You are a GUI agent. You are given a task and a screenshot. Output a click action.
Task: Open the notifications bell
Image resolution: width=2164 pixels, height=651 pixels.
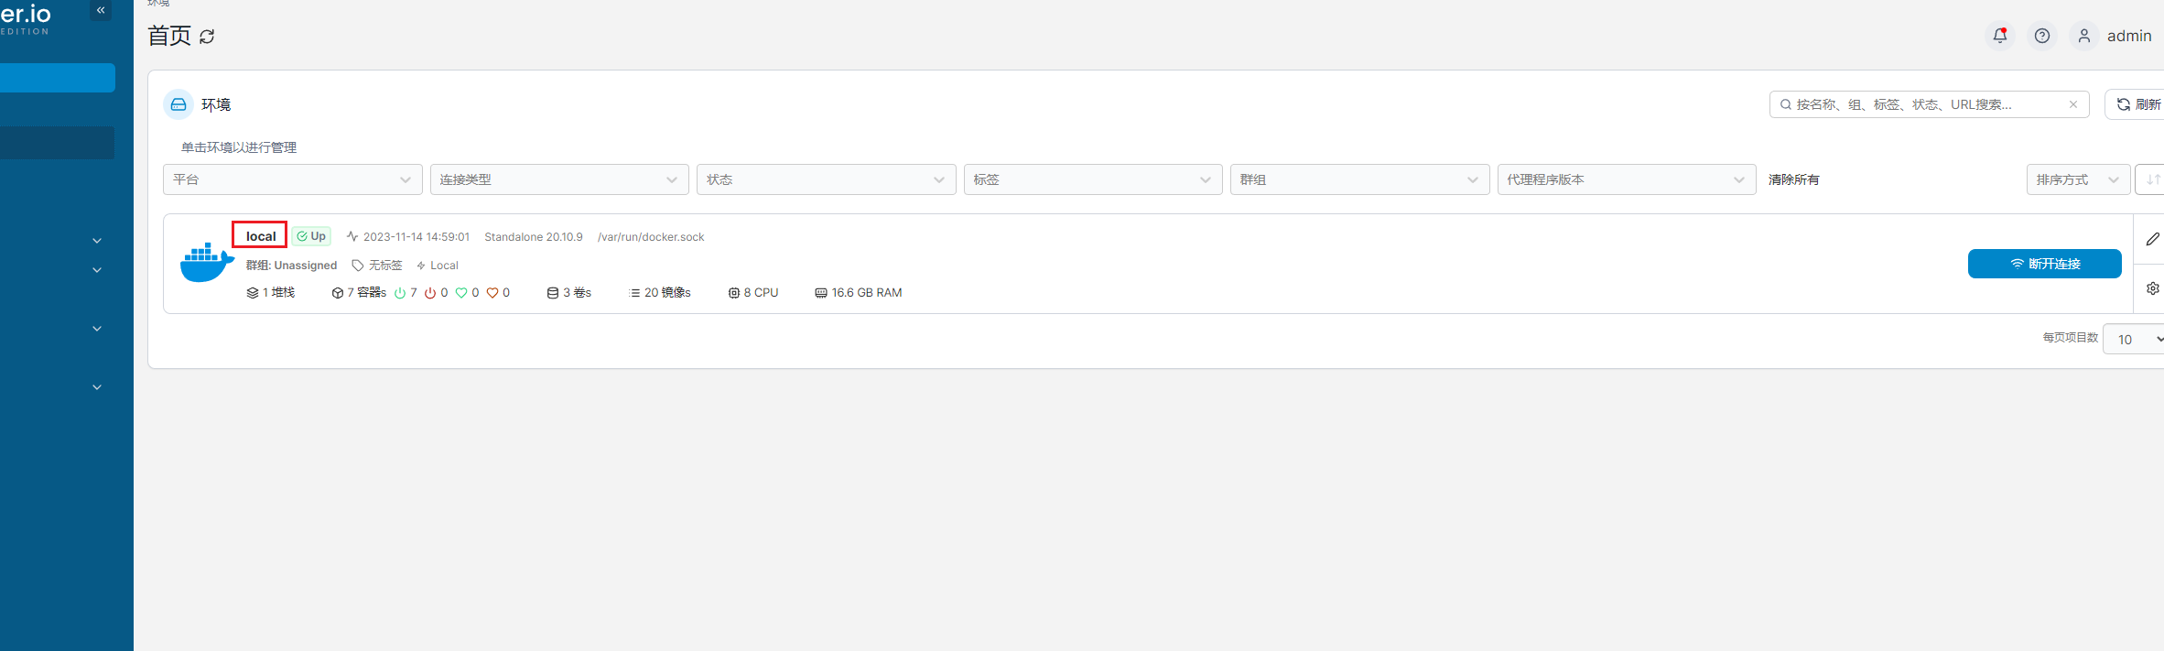point(2000,36)
